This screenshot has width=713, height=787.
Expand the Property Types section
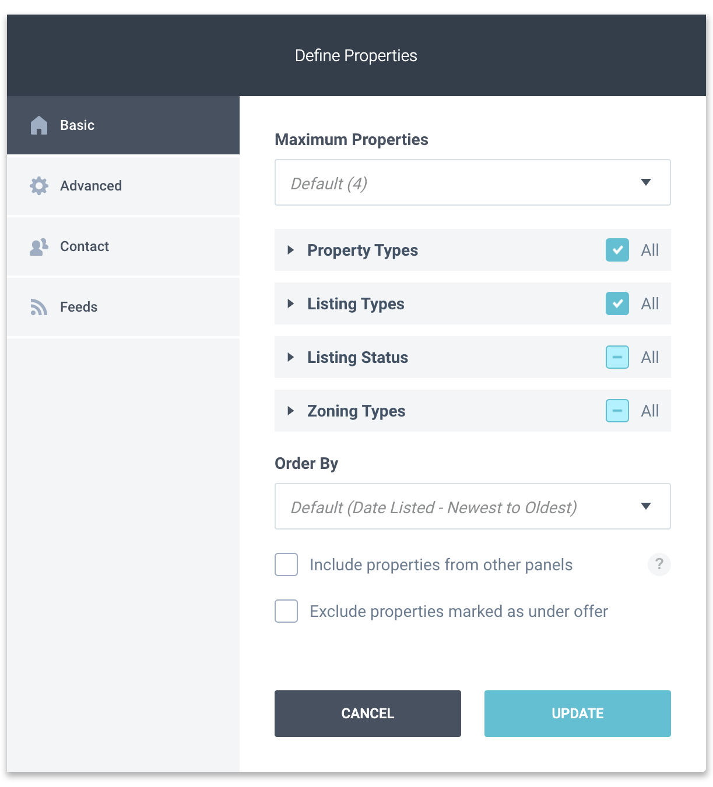tap(291, 250)
